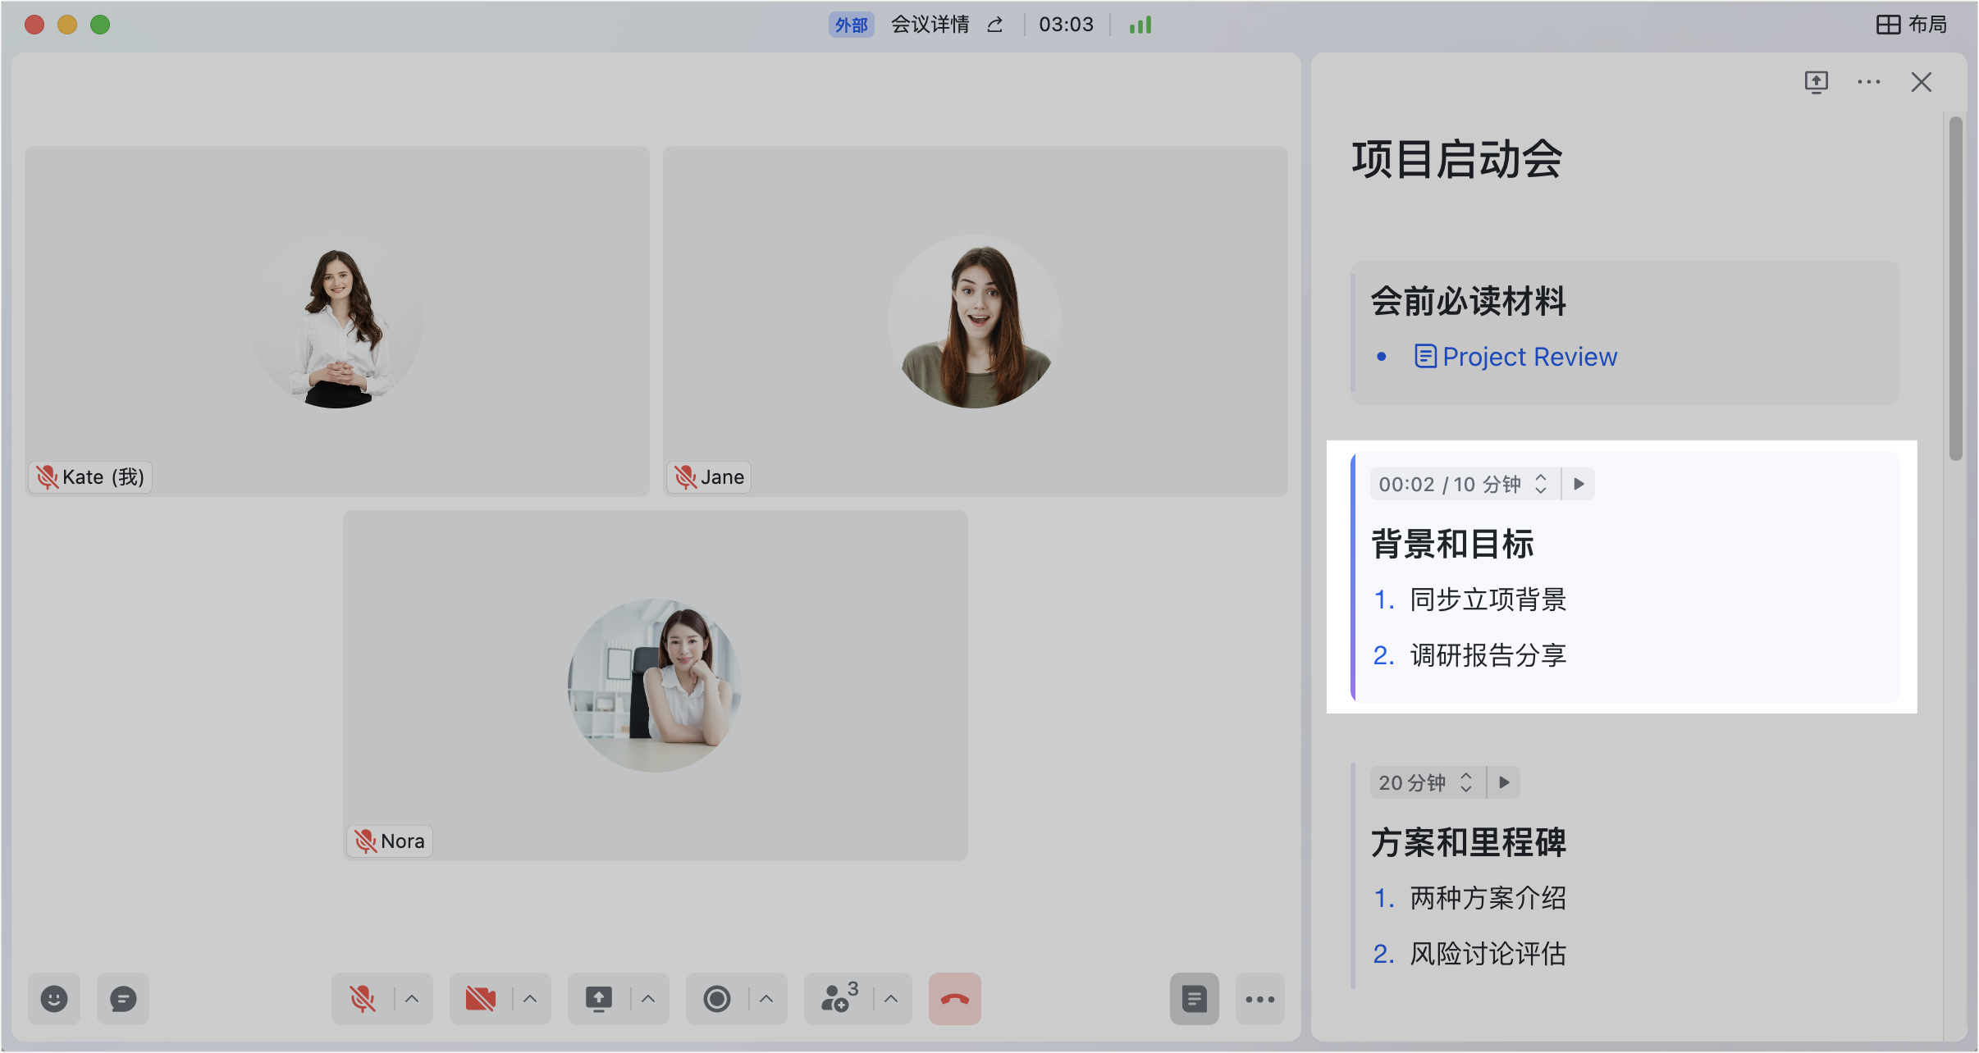The width and height of the screenshot is (1979, 1053).
Task: Open the 布局 layout menu
Action: (1912, 25)
